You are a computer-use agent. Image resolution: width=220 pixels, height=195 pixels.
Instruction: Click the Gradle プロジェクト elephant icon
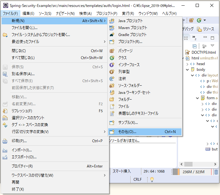(112, 34)
